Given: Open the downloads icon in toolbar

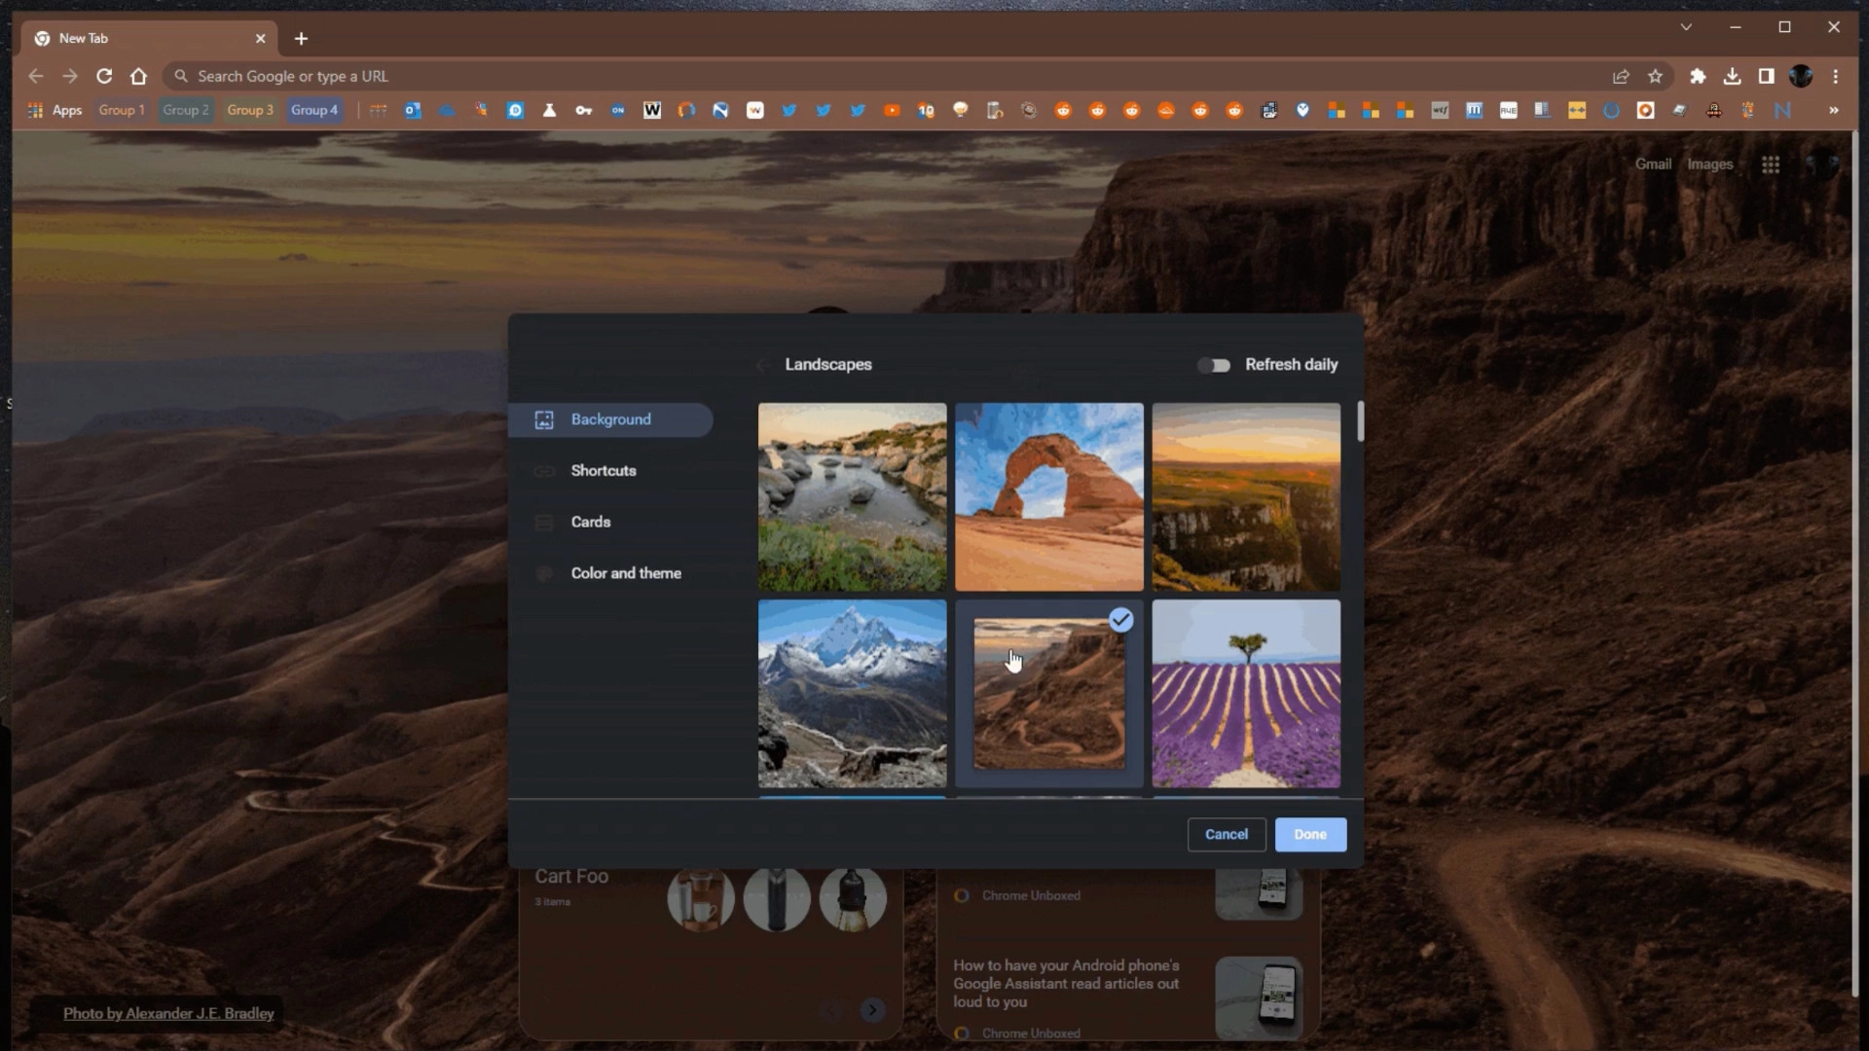Looking at the screenshot, I should pos(1732,76).
